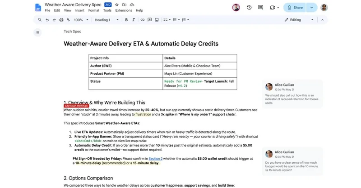Viewport: 361px width, 188px height.
Task: Insert a link from the toolbar
Action: coord(143,20)
